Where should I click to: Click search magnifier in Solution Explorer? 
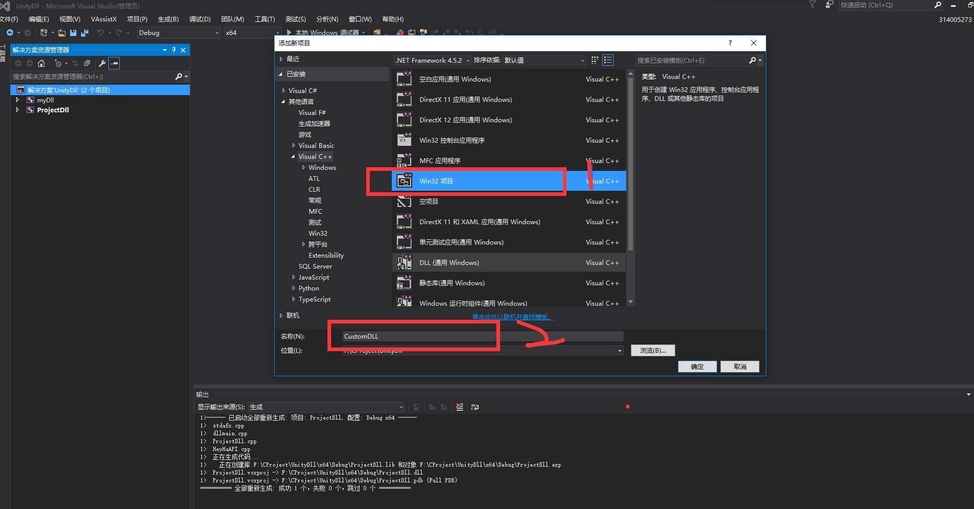click(179, 76)
